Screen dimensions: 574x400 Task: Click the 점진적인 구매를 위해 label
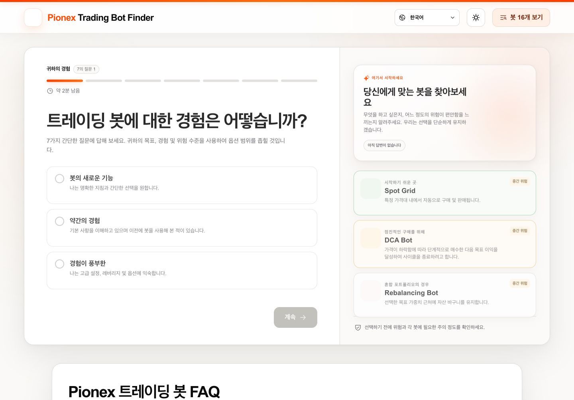pyautogui.click(x=405, y=232)
